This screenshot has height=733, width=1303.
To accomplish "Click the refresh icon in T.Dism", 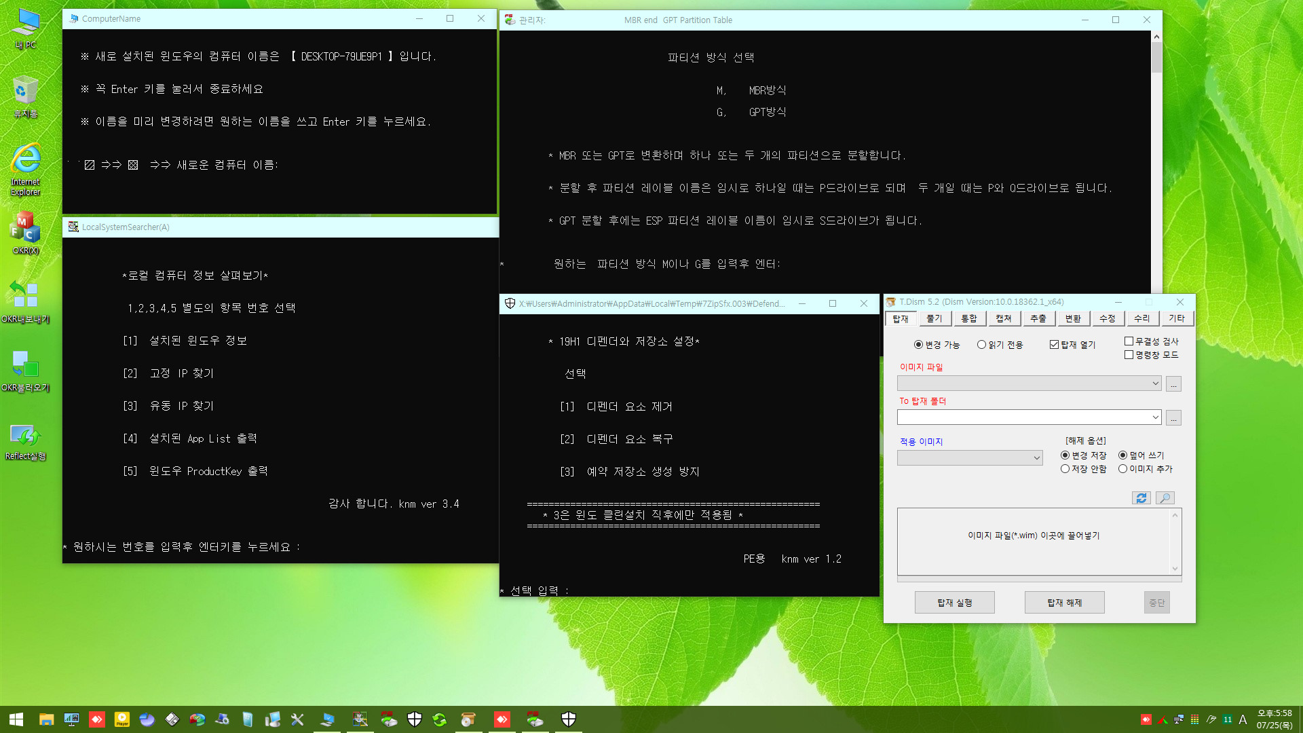I will pos(1141,498).
